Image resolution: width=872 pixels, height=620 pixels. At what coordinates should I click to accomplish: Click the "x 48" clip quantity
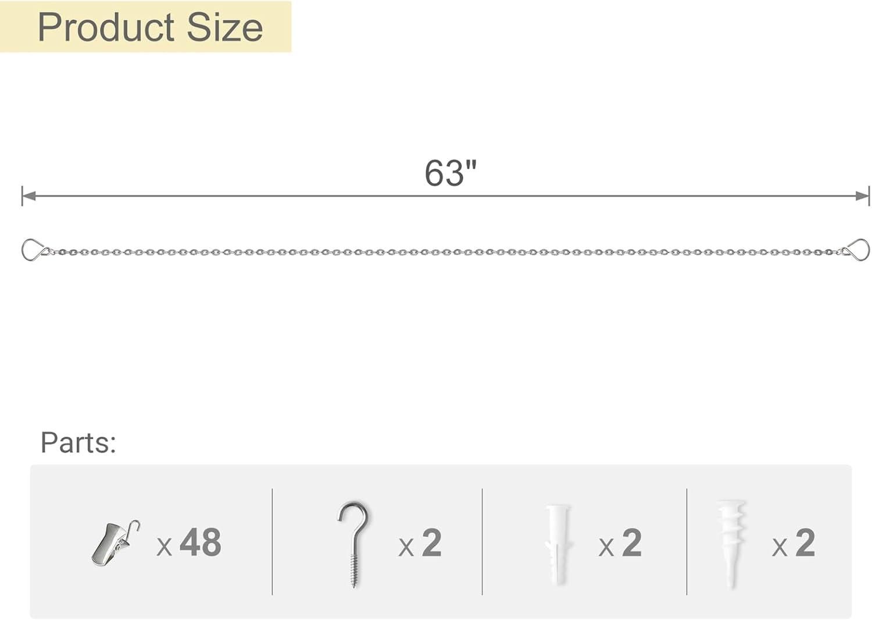pos(190,543)
